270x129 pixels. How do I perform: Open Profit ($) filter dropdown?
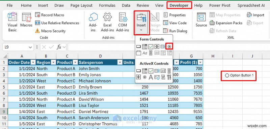200,62
